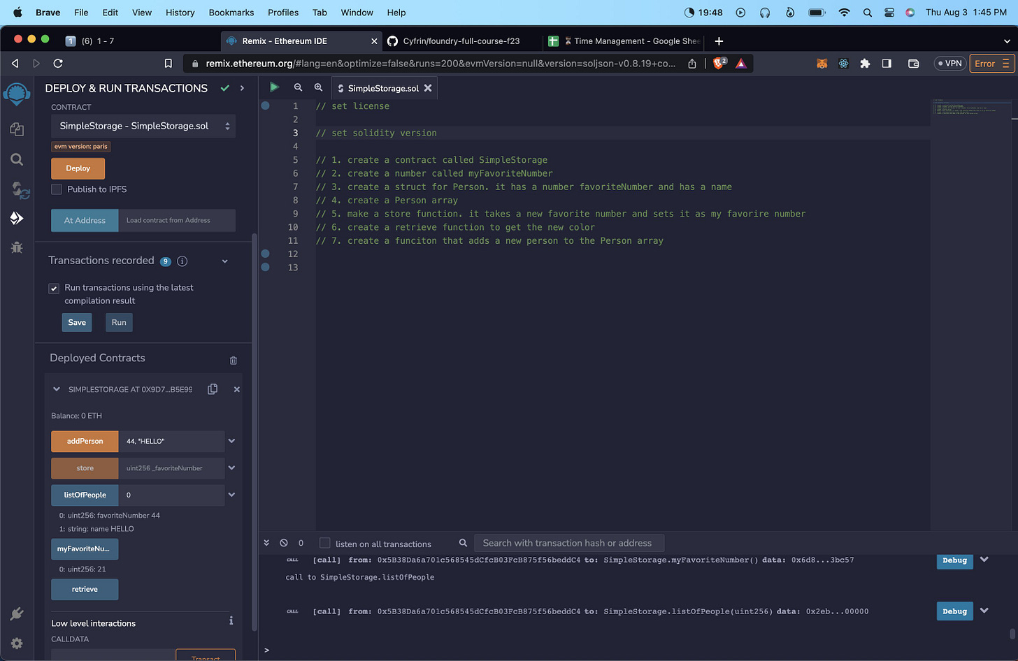Click the Low level interactions info icon
Screen dimensions: 1018x661
coord(231,620)
